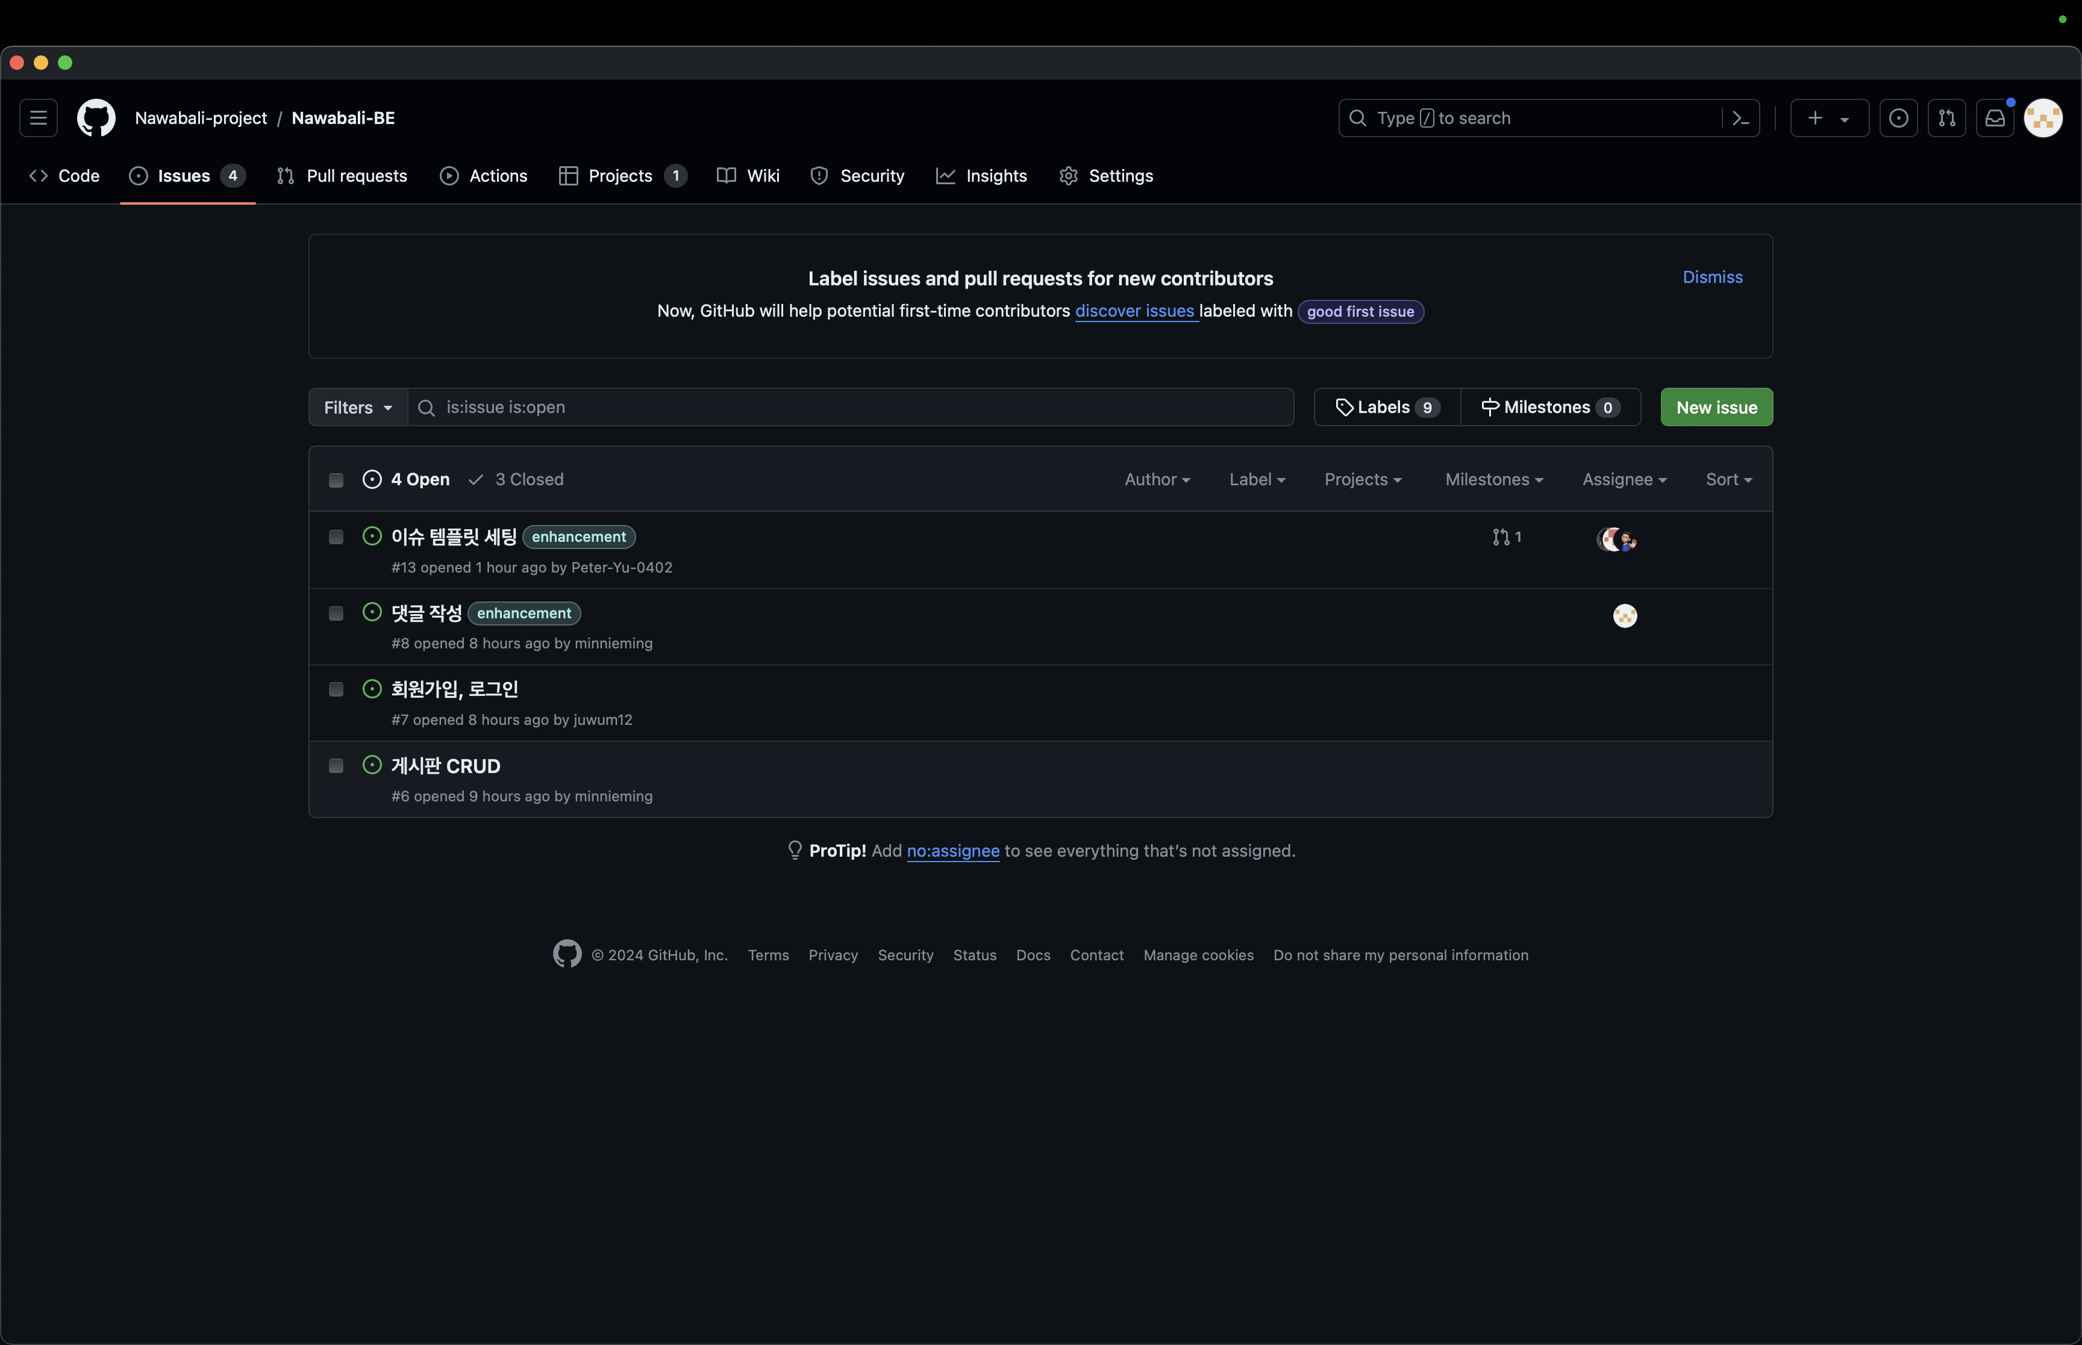Click the pull requests icon in header
This screenshot has height=1345, width=2082.
pyautogui.click(x=1946, y=118)
